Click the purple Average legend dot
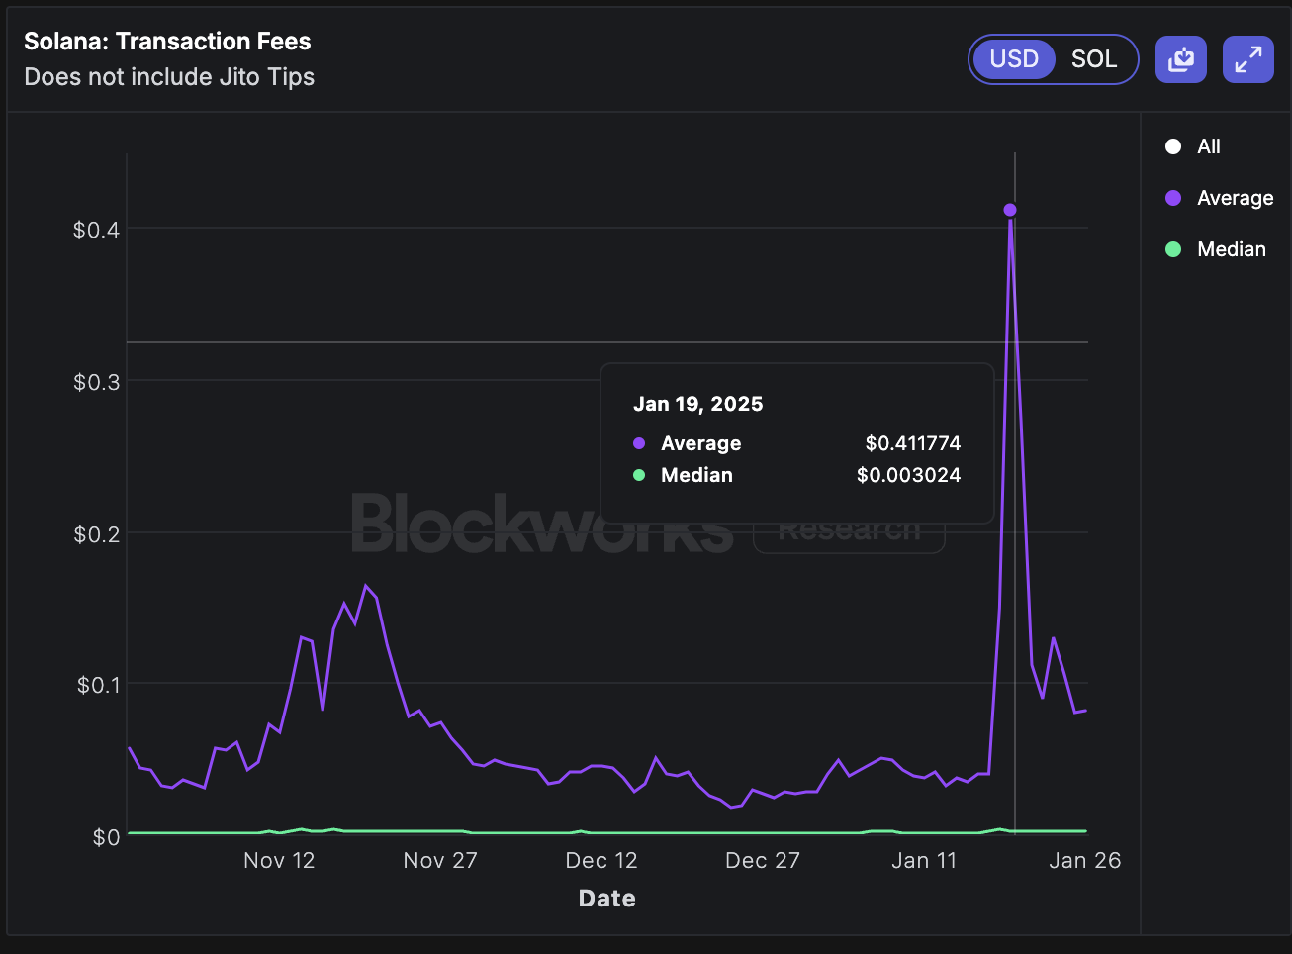The width and height of the screenshot is (1292, 954). (x=1173, y=198)
